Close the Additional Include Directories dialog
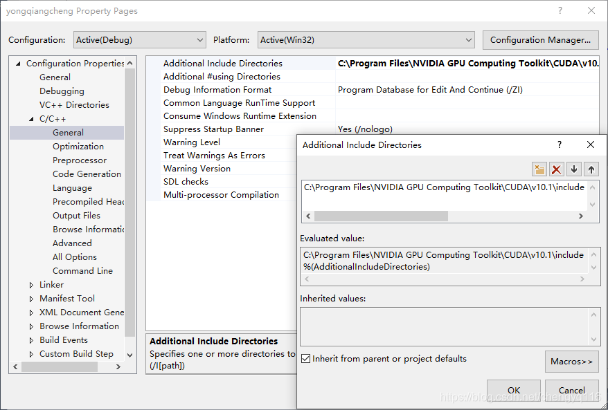The height and width of the screenshot is (410, 608). tap(591, 145)
